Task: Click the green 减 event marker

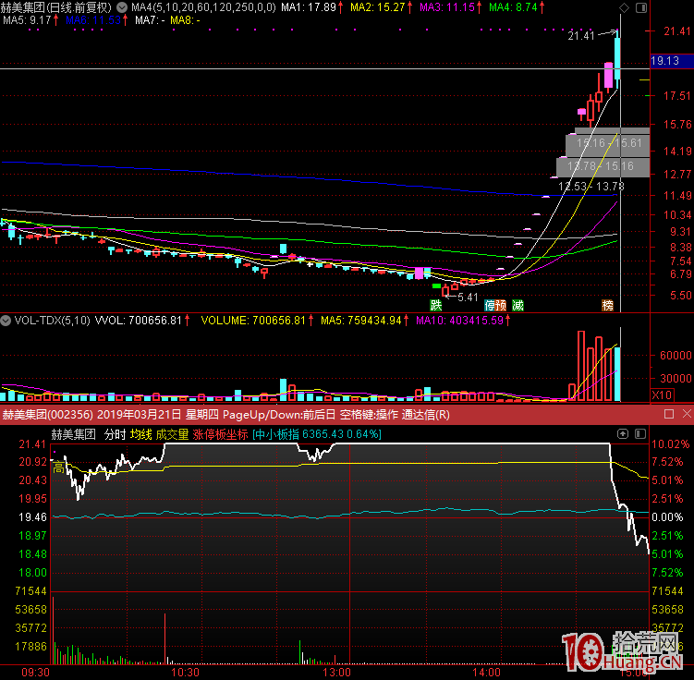Action: pos(517,305)
